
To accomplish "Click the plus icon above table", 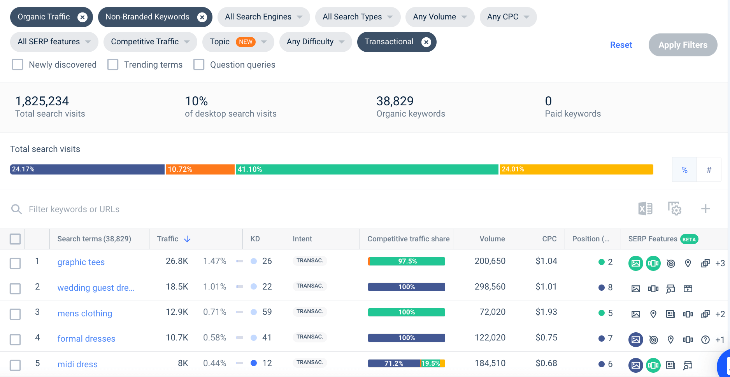I will [x=705, y=209].
